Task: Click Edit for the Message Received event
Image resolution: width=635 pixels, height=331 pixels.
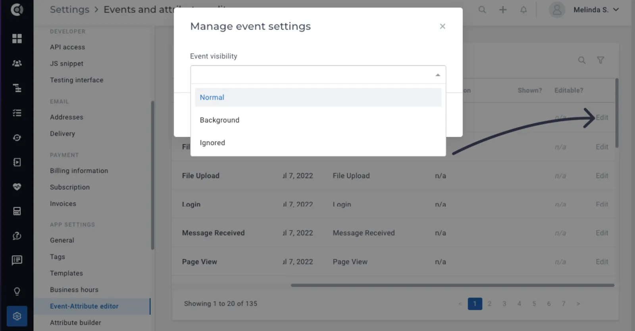Action: (602, 233)
